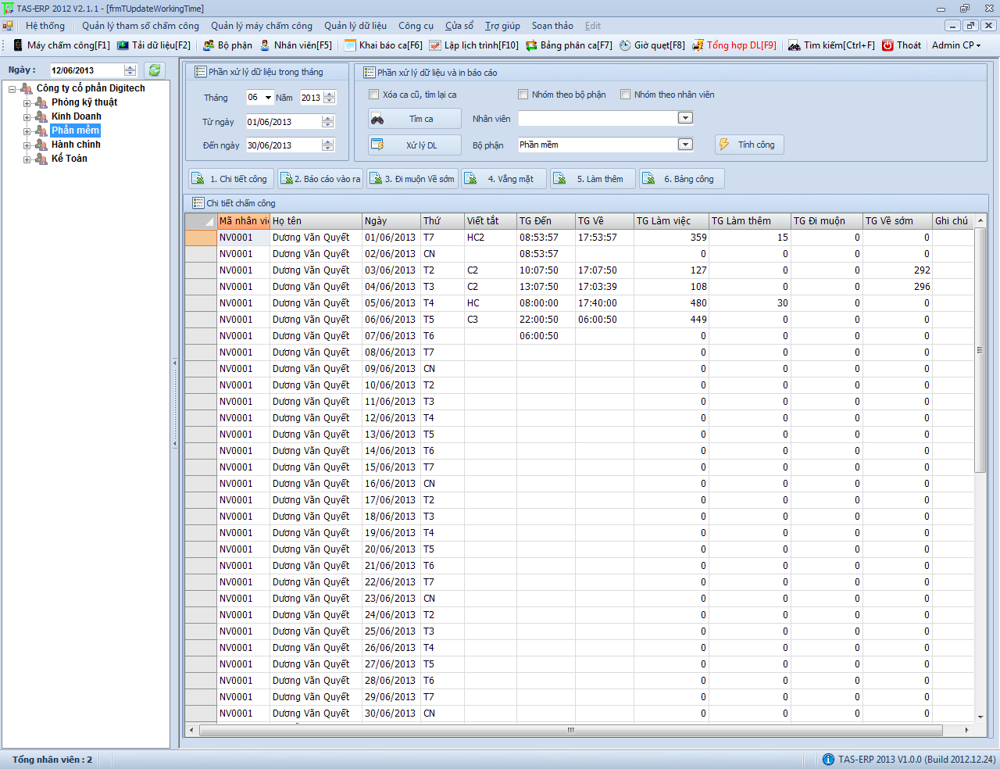Click Công ty cổ phần Digitech company icon
This screenshot has width=1000, height=769.
pyautogui.click(x=27, y=88)
